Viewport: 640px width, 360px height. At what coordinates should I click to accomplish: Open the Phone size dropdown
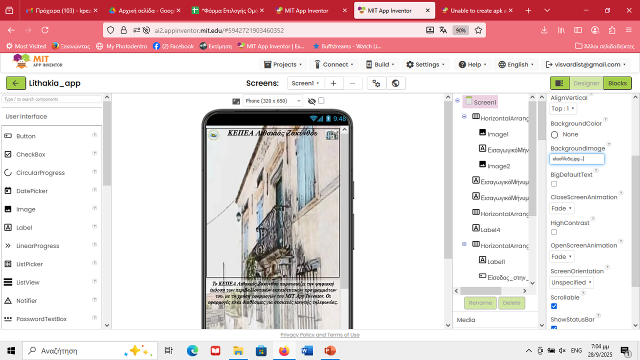(x=272, y=101)
